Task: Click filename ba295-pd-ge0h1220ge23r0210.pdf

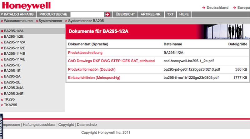Action: click(x=192, y=70)
